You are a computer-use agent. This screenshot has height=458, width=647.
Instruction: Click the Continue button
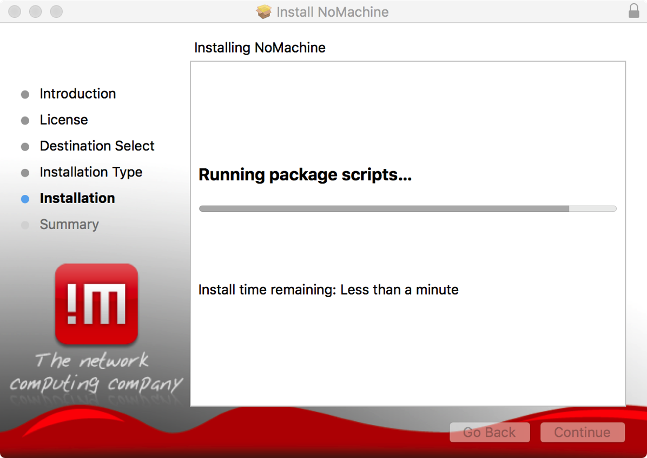click(582, 432)
